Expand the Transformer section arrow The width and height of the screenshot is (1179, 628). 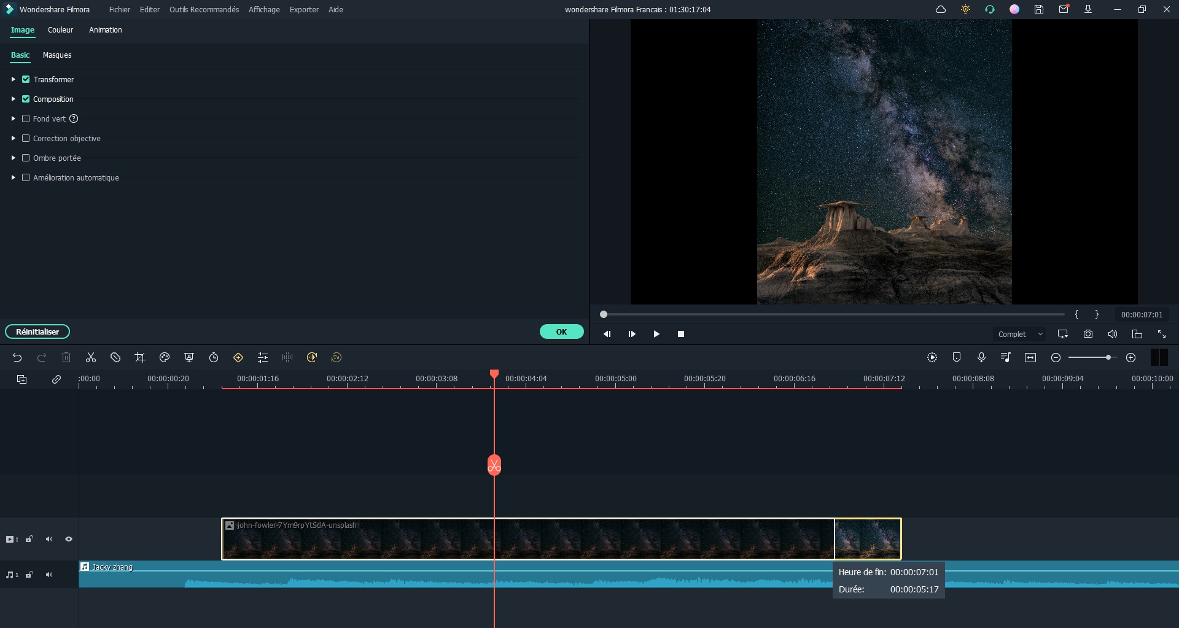click(x=13, y=79)
